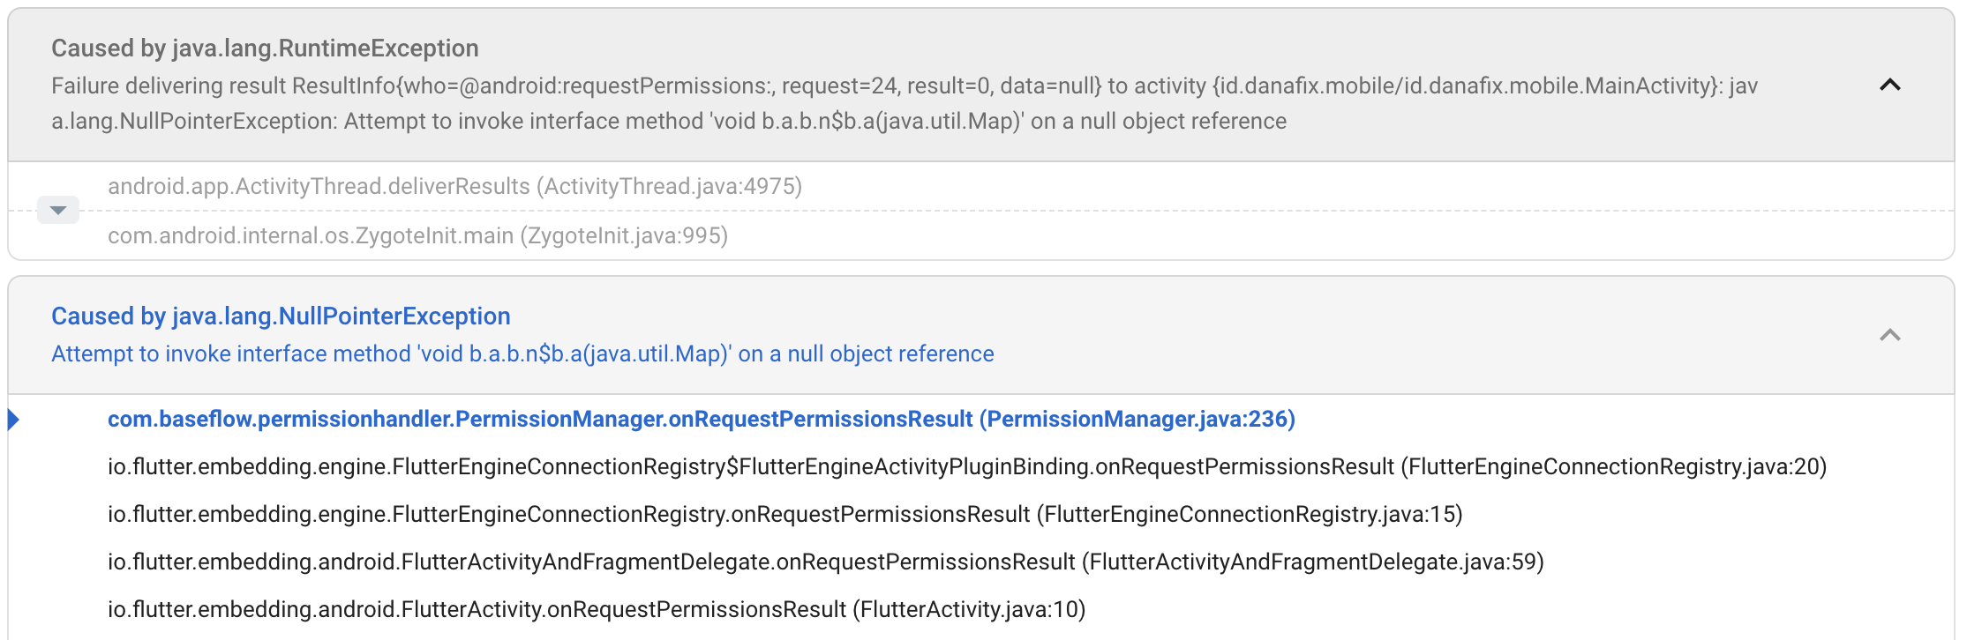Image resolution: width=1982 pixels, height=640 pixels.
Task: Click the Caused by java.lang.NullPointerException heading
Action: 281,316
